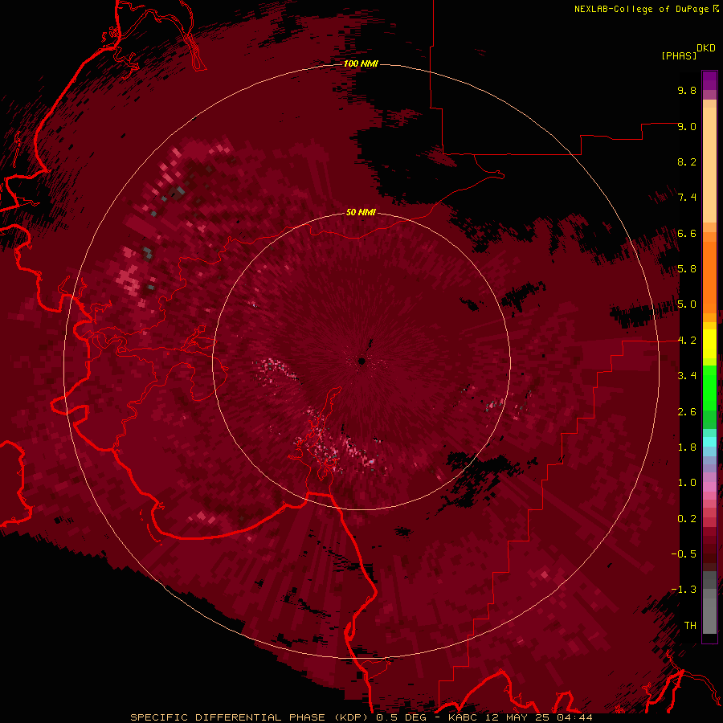723x723 pixels.
Task: Click the 6.6 scale value
Action: (687, 233)
